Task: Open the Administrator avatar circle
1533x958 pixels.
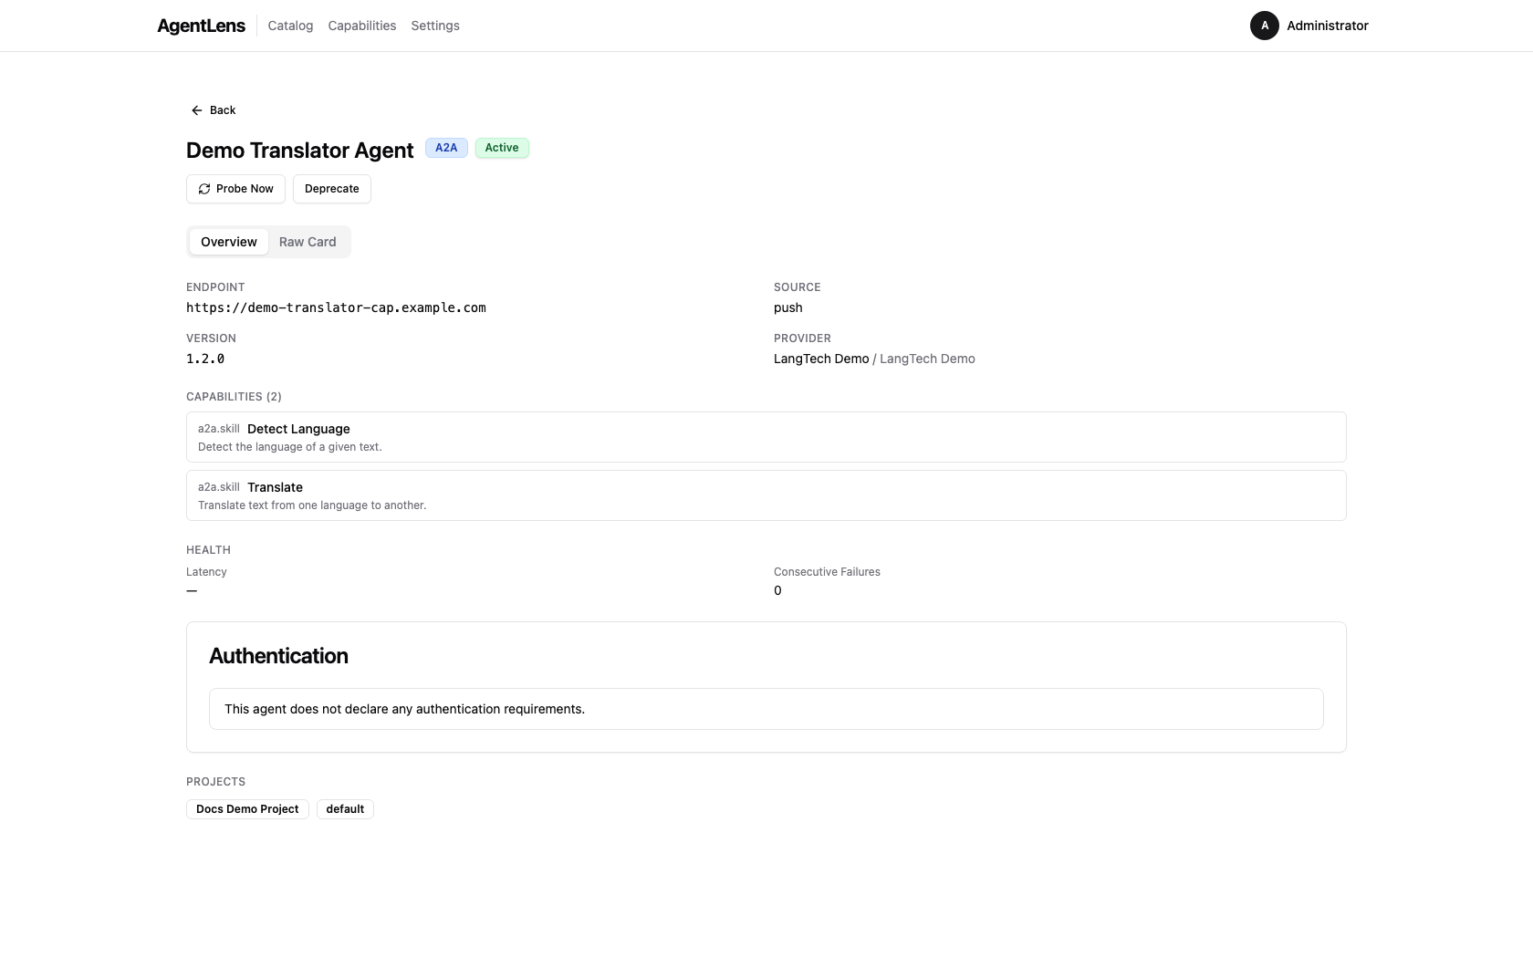Action: pos(1264,26)
